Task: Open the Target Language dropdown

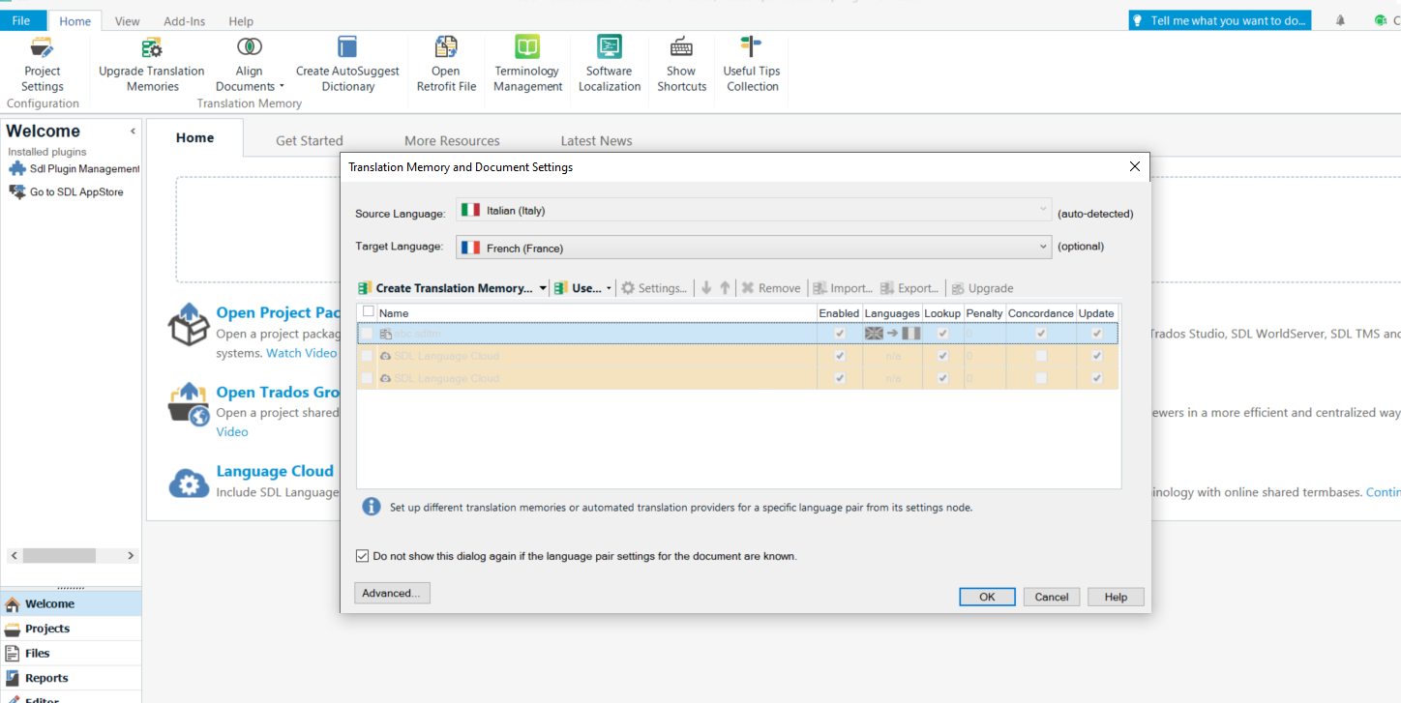Action: 754,248
